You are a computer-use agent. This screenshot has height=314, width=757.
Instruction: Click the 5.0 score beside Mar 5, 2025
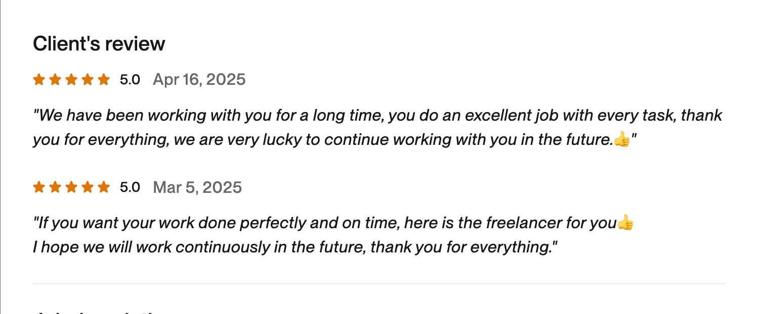[130, 188]
